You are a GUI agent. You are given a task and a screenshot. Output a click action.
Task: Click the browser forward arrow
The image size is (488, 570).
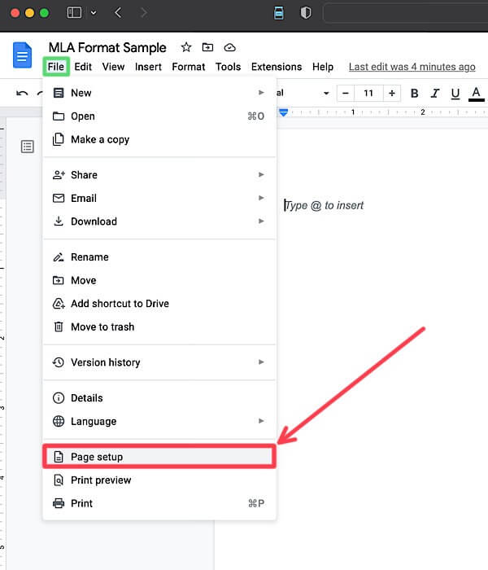[144, 13]
